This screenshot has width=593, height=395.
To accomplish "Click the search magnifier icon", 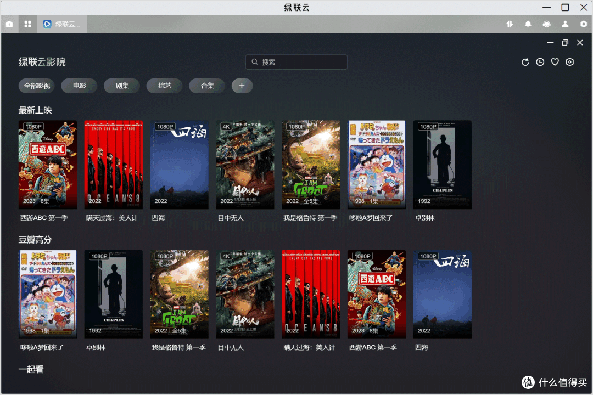I will pos(255,61).
